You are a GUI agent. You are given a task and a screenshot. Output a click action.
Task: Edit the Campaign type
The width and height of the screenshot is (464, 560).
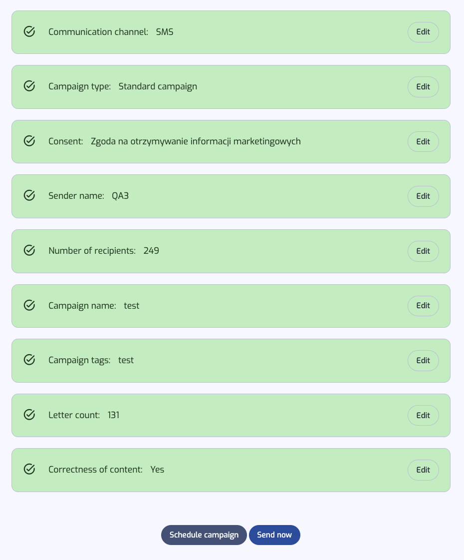click(423, 87)
